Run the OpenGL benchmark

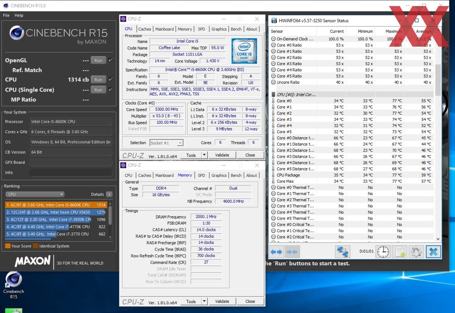(98, 60)
